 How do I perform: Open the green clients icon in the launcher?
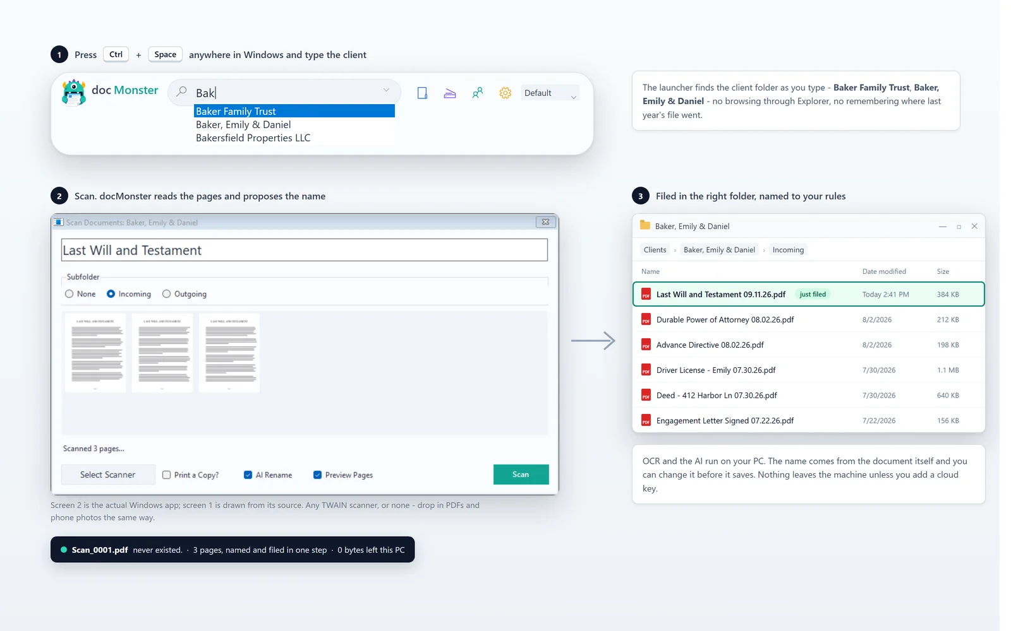[x=478, y=93]
